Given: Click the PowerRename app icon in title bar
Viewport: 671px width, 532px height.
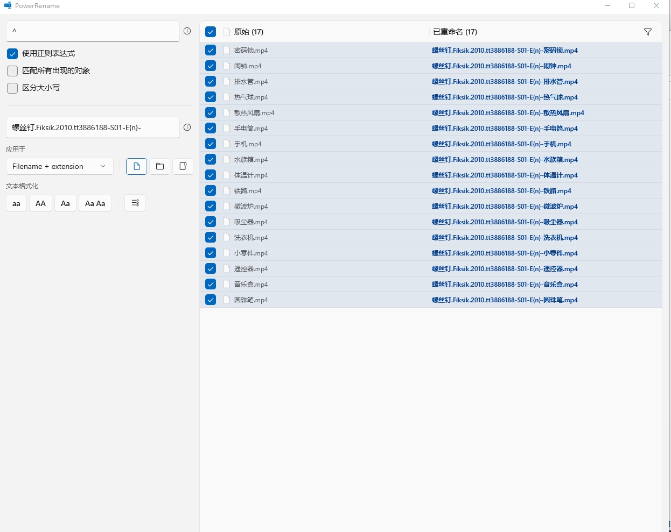Looking at the screenshot, I should pos(8,5).
